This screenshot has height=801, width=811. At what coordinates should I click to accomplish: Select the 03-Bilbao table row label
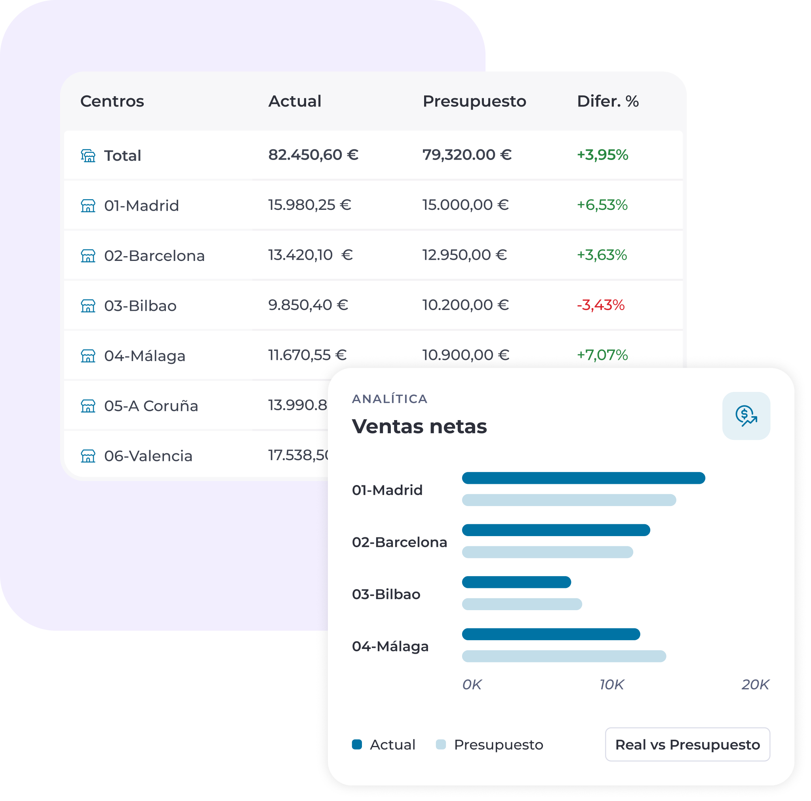(x=140, y=306)
